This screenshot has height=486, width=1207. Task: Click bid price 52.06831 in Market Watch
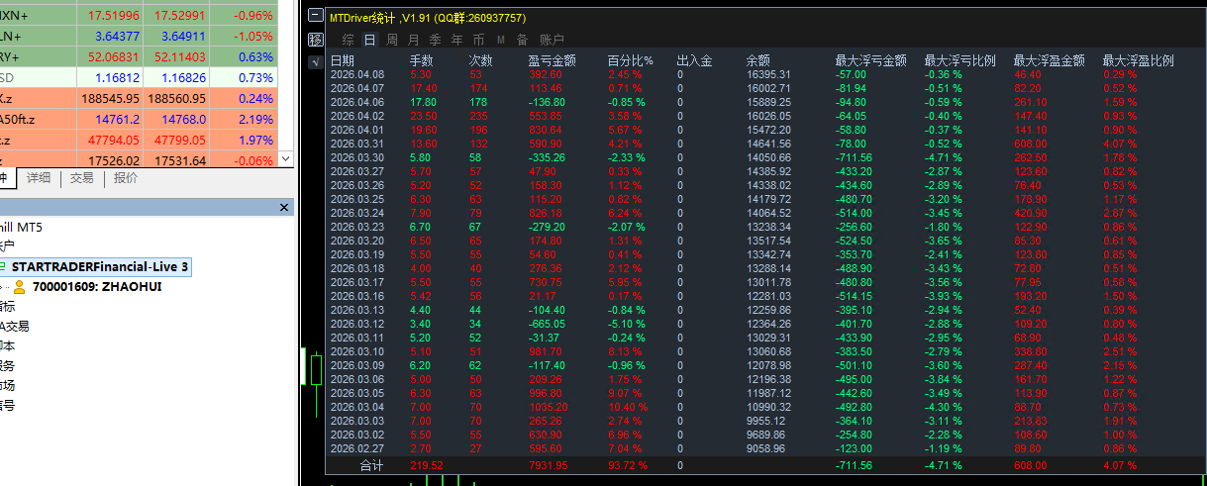click(114, 56)
